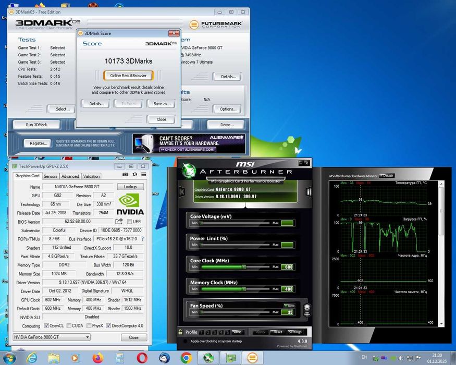Switch to Graphics Card tab
The height and width of the screenshot is (365, 456).
[27, 176]
